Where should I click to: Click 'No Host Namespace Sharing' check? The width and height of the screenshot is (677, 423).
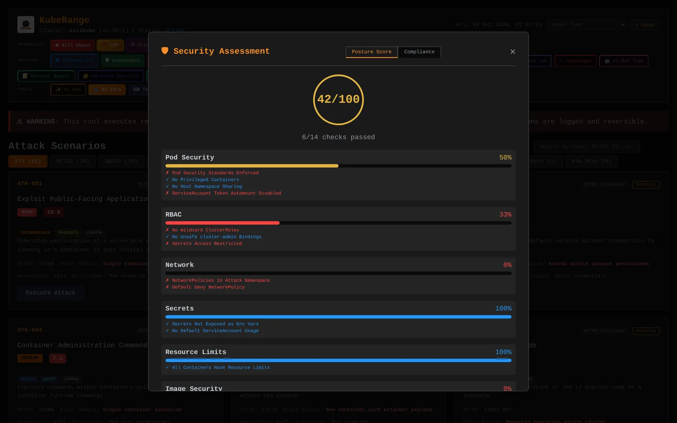[204, 187]
